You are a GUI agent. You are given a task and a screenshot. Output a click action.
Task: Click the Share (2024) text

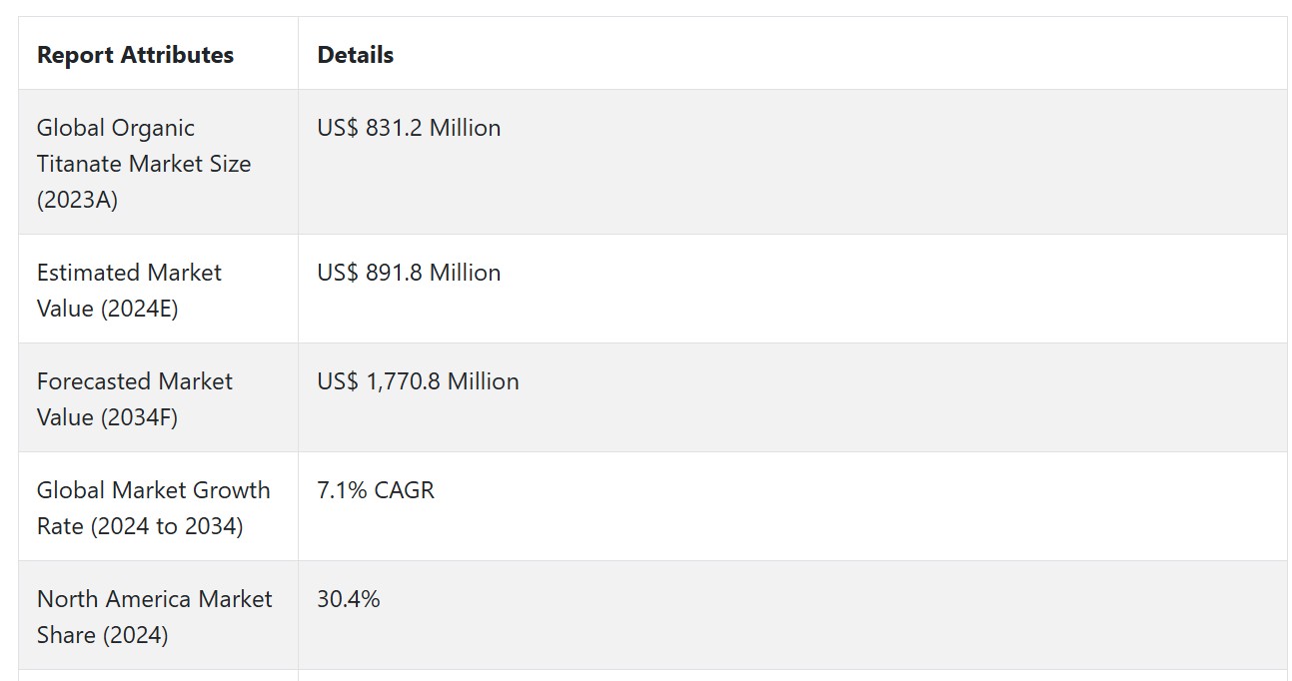click(x=103, y=635)
